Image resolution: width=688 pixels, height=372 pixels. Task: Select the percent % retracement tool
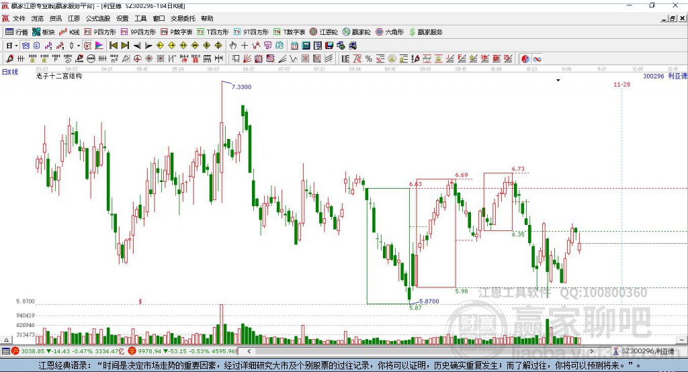(369, 59)
